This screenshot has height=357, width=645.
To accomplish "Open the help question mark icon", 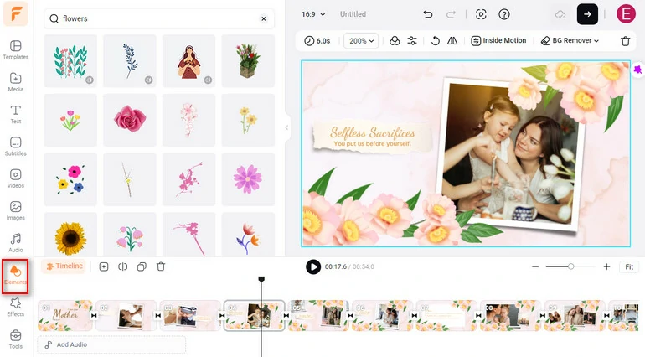I will coord(504,14).
